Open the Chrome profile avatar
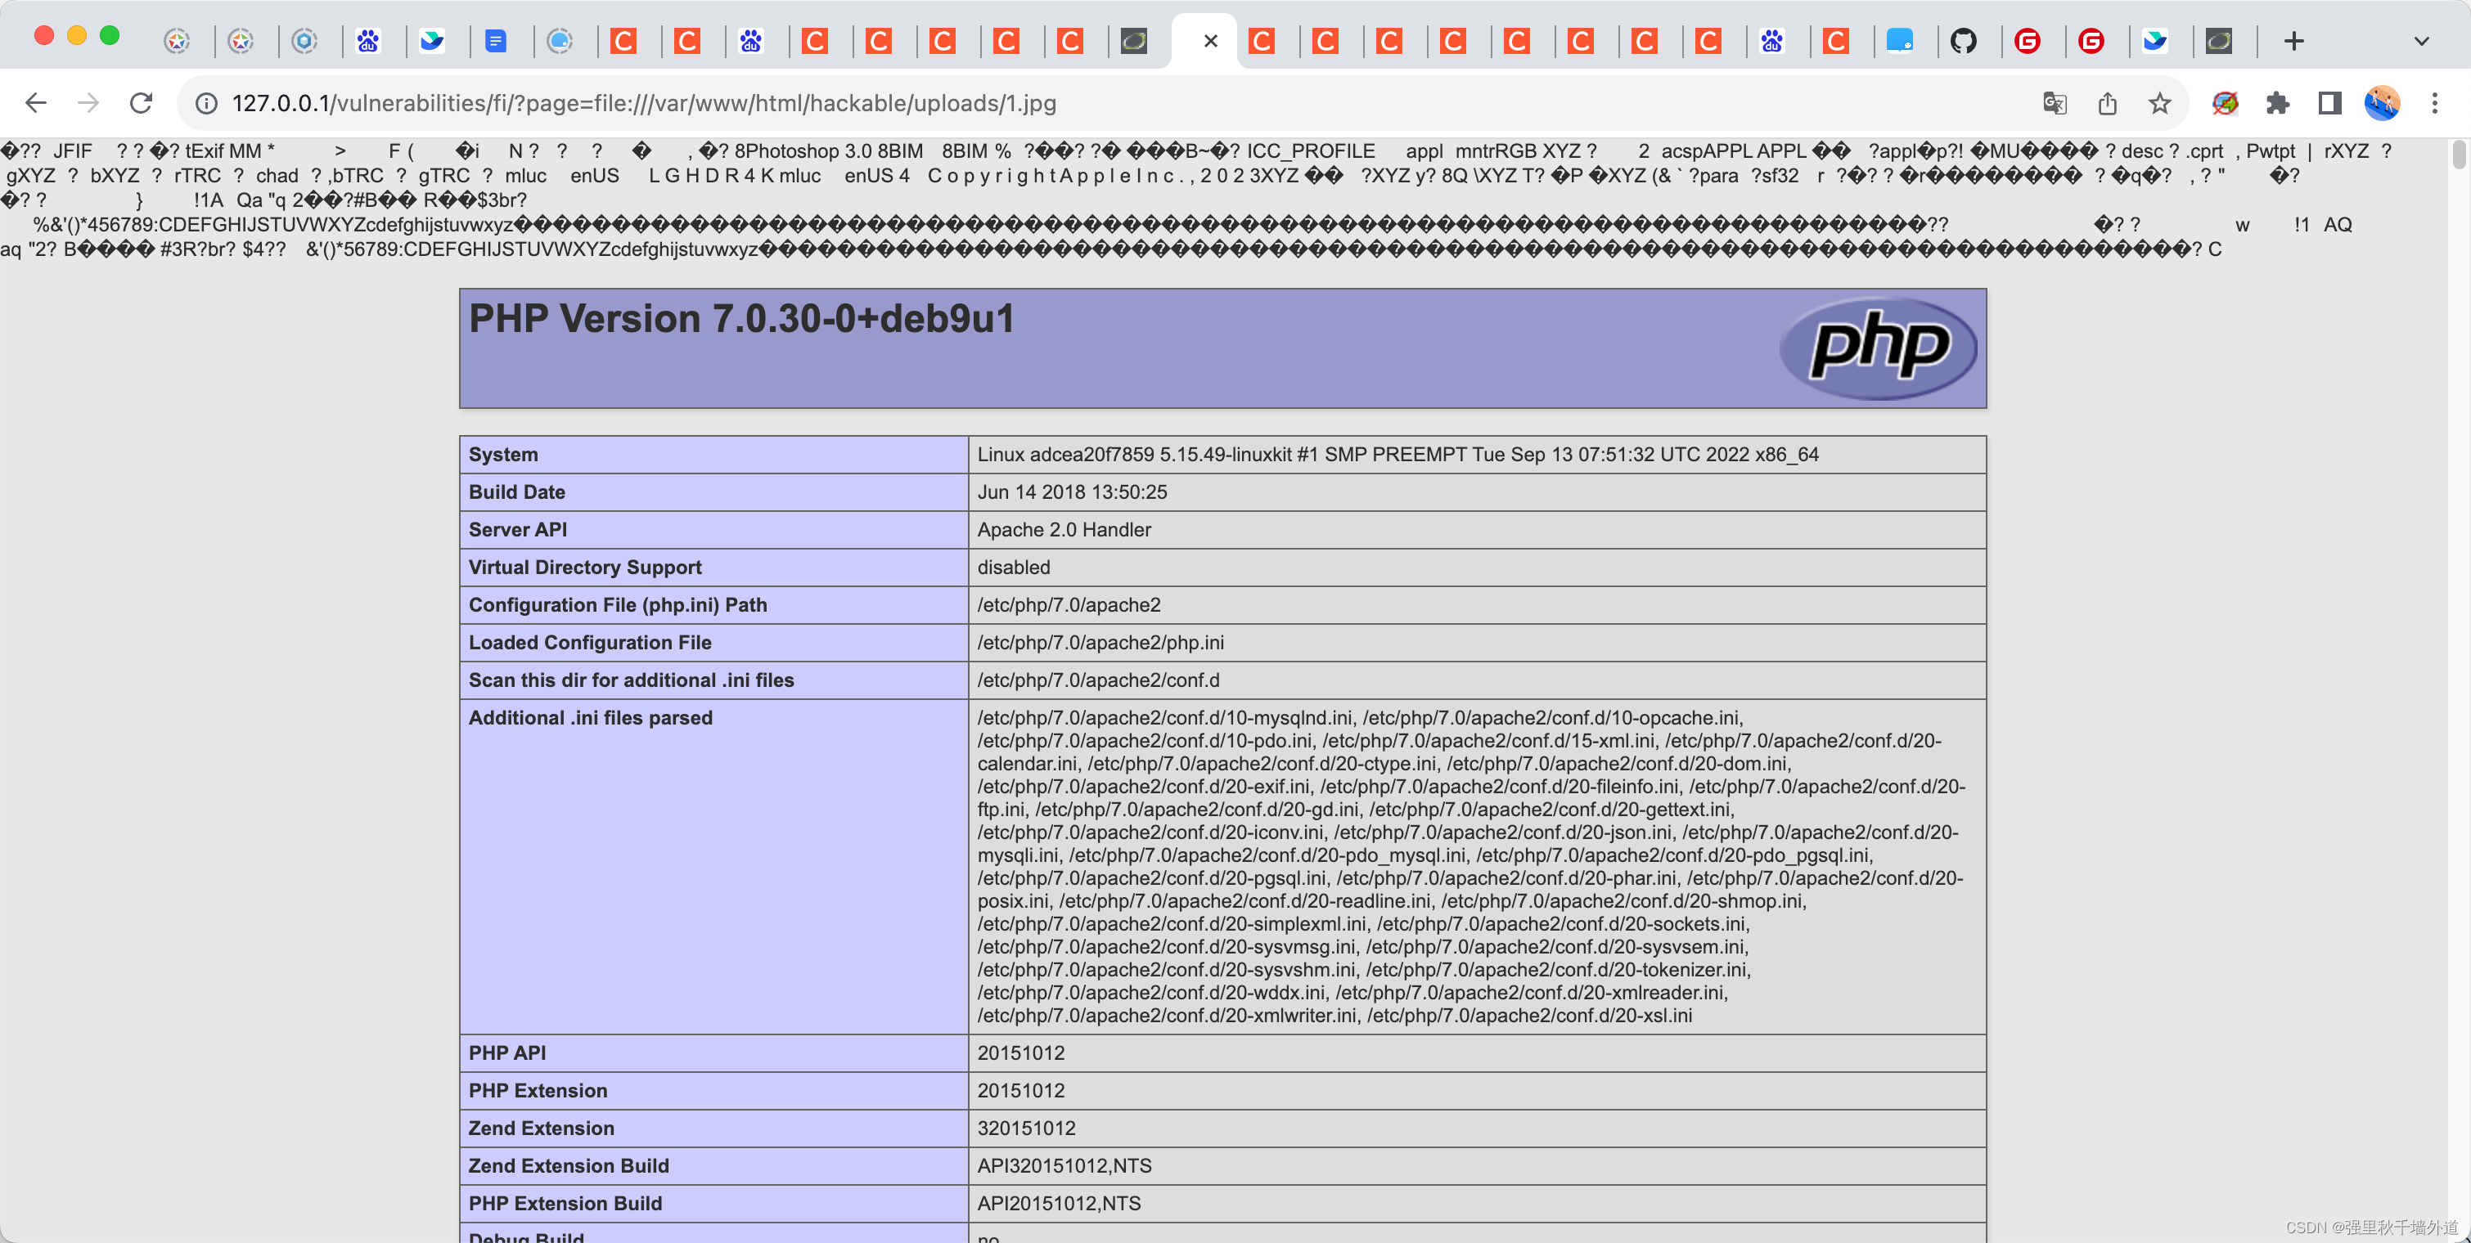 click(2382, 102)
